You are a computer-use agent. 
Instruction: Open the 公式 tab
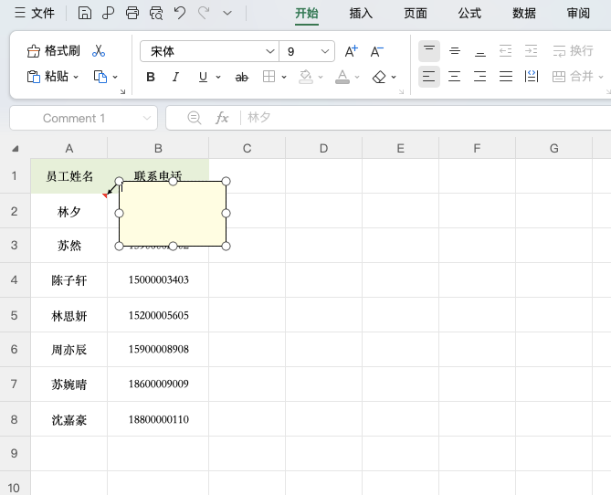tap(469, 14)
